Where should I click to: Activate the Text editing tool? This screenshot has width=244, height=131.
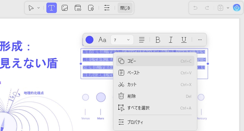(x=52, y=8)
